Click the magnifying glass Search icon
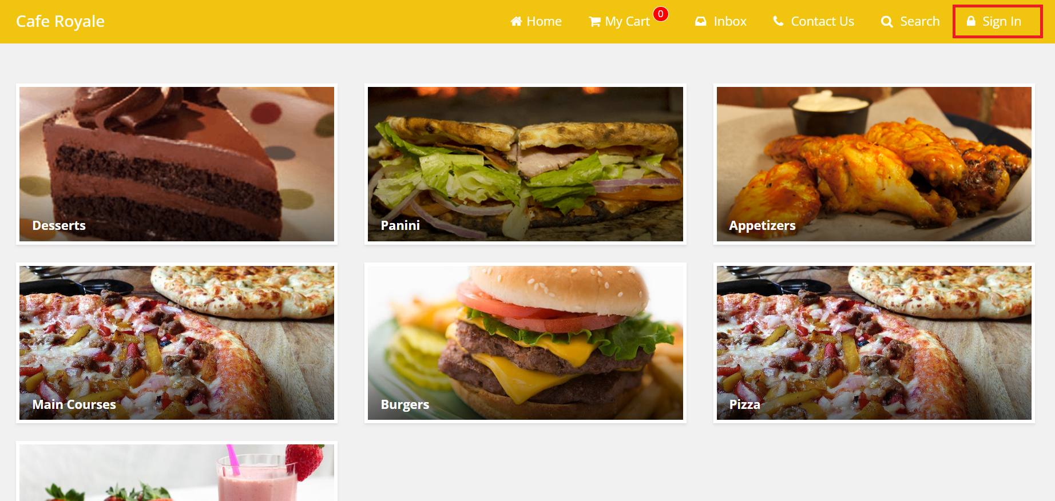The image size is (1055, 501). point(887,22)
